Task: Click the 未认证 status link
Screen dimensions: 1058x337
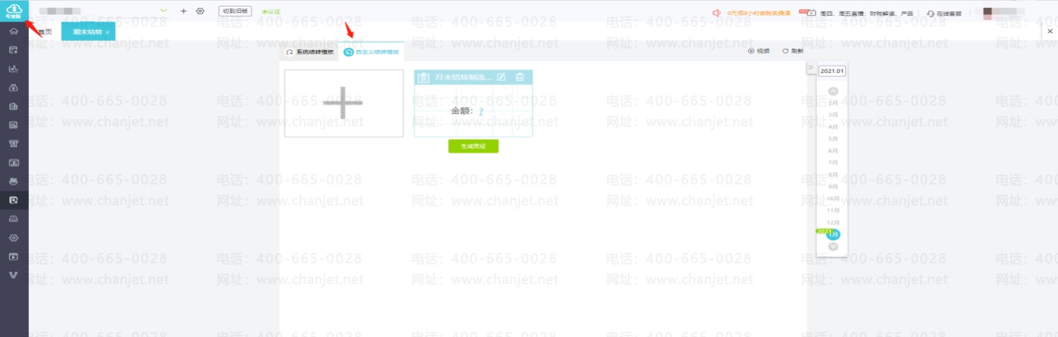Action: pyautogui.click(x=272, y=11)
